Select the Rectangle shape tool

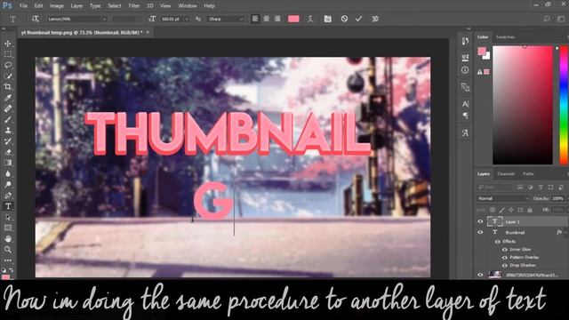8,228
